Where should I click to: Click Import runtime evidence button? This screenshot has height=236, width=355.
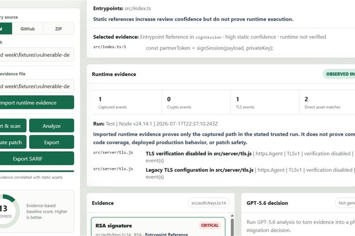[x=37, y=102]
